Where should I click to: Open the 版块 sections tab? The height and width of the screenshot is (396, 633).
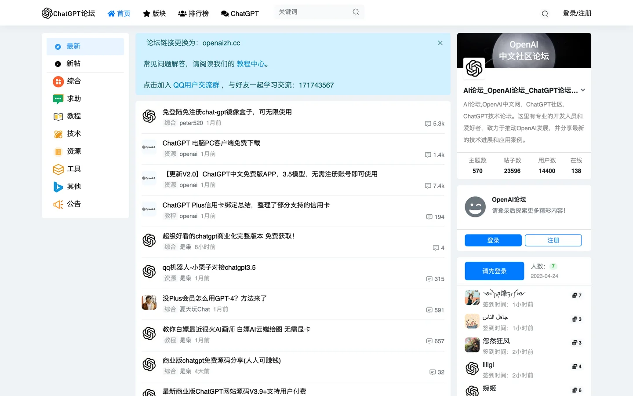[154, 14]
